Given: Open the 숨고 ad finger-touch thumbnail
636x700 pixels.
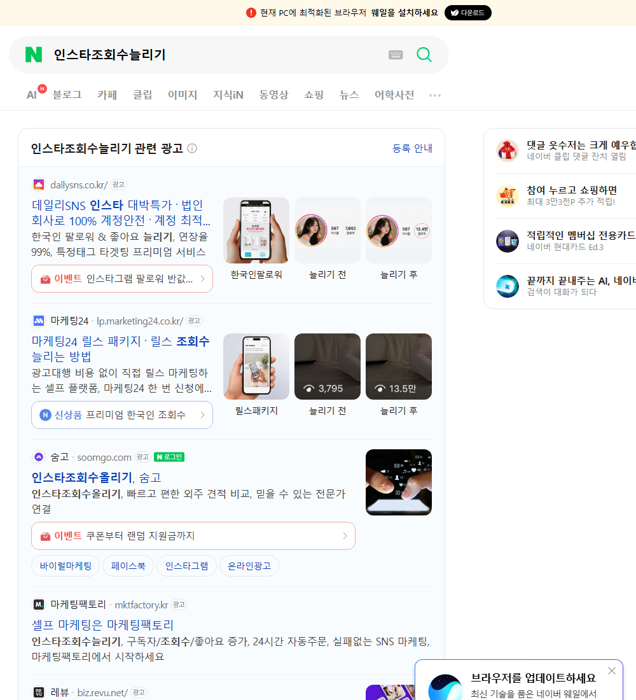Looking at the screenshot, I should (399, 482).
